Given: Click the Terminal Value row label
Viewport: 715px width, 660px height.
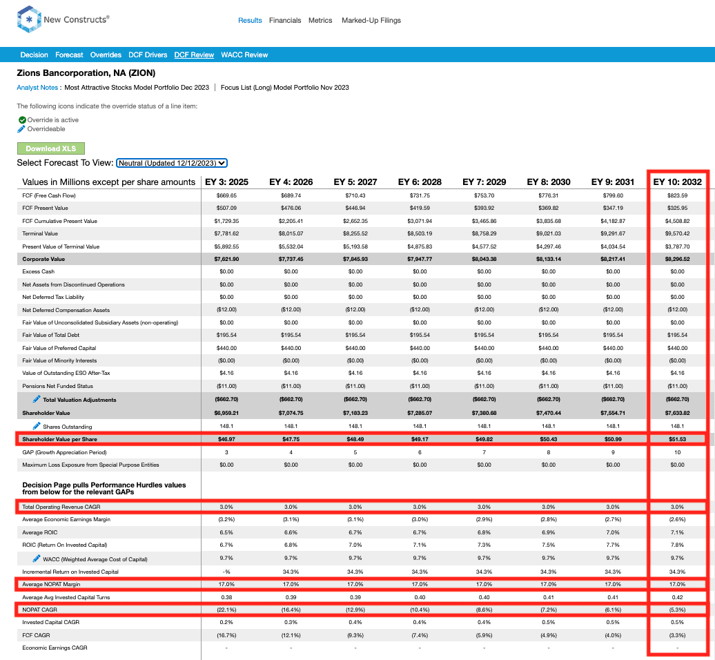Looking at the screenshot, I should coord(40,233).
